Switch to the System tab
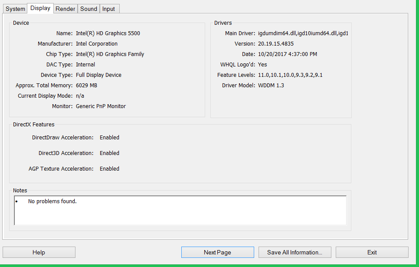Viewport: 419px width, 267px height. [15, 9]
